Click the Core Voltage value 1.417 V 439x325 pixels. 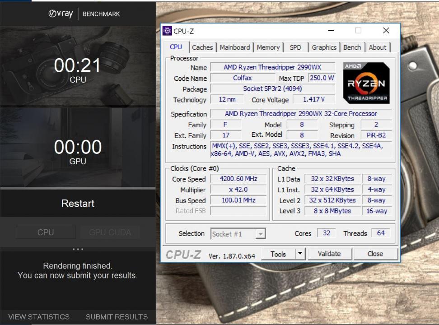(314, 99)
